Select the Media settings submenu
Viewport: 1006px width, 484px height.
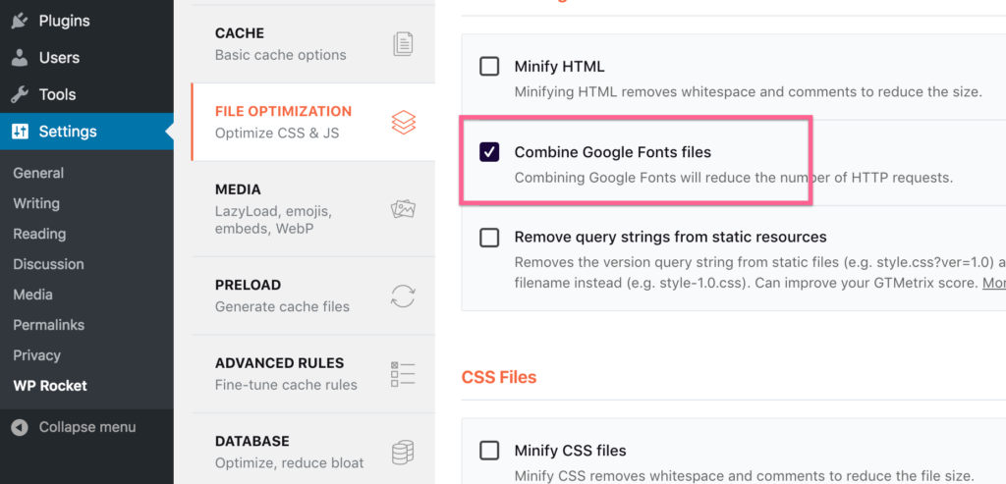click(x=32, y=295)
